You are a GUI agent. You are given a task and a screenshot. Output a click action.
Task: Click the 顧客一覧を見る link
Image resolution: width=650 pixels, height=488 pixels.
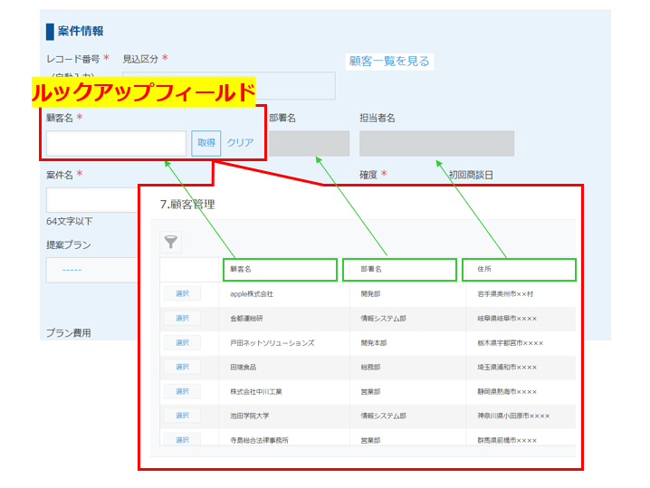click(389, 62)
